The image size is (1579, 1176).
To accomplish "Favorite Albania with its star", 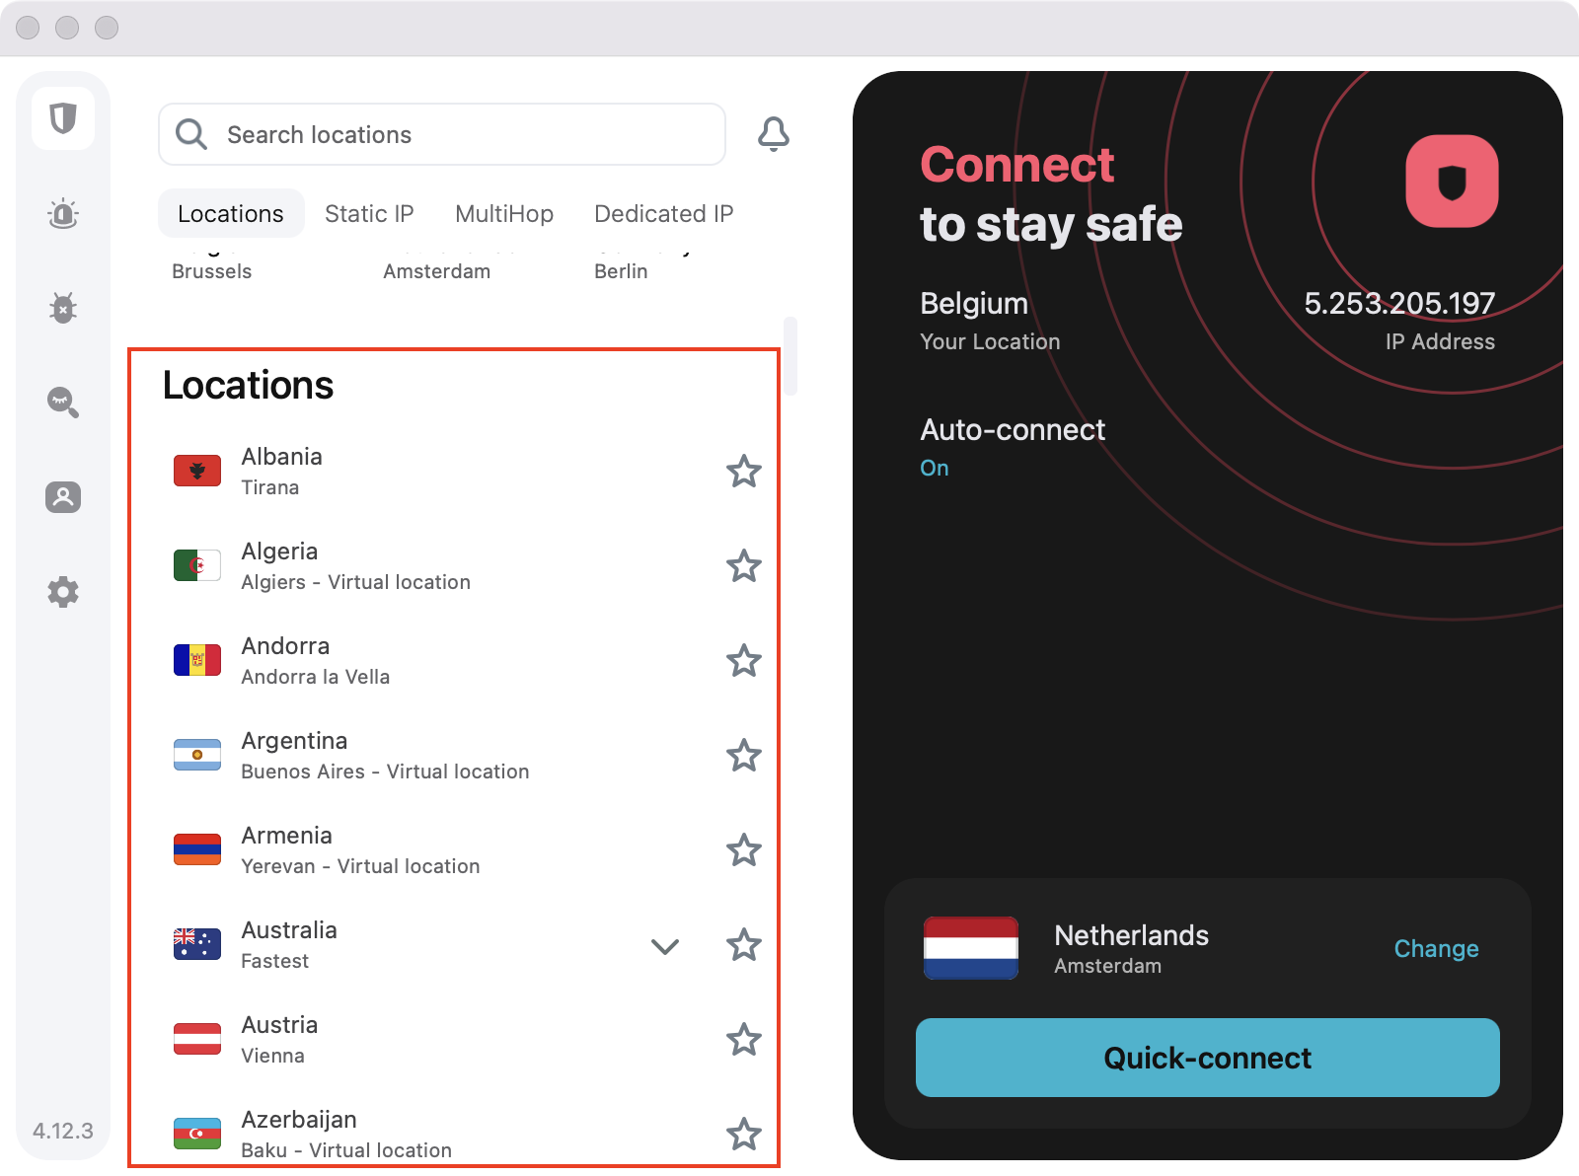I will (x=744, y=472).
